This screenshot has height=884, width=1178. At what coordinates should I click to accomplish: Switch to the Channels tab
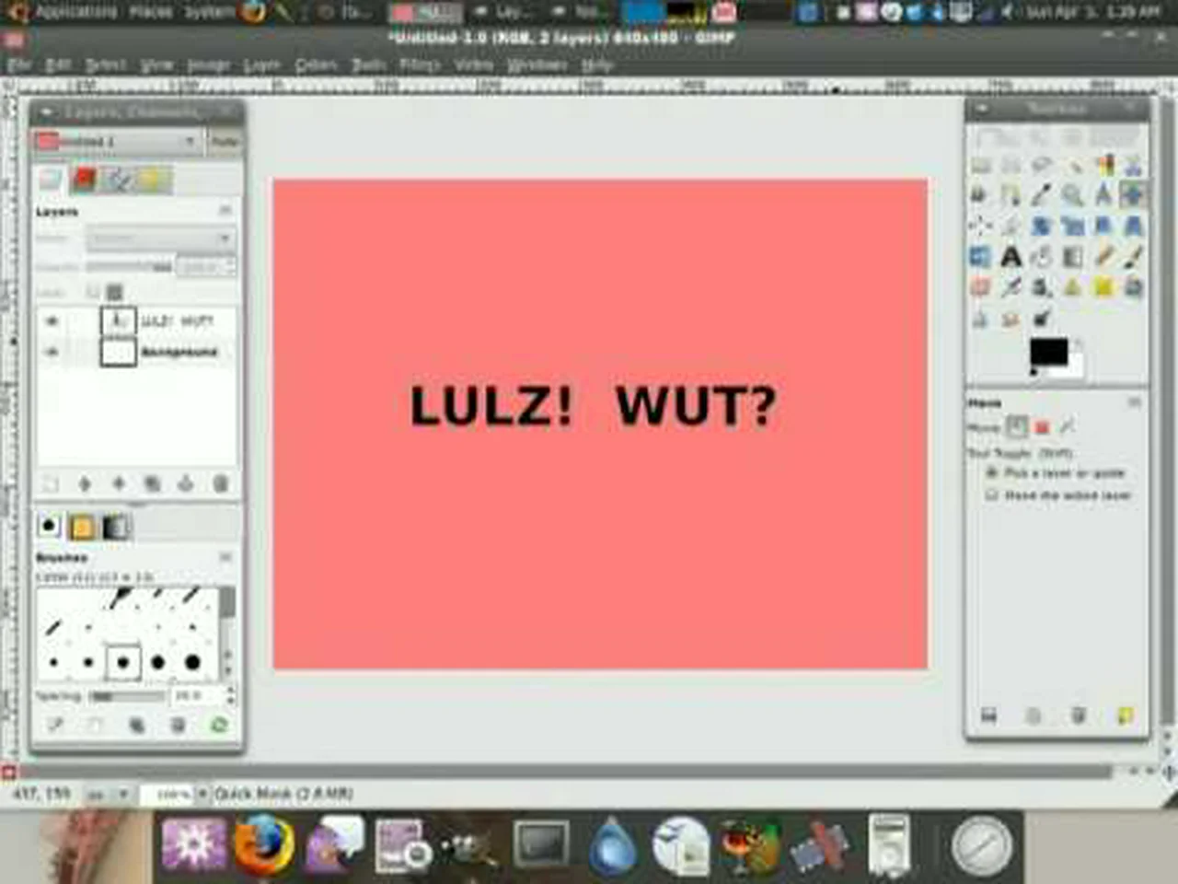click(x=85, y=179)
